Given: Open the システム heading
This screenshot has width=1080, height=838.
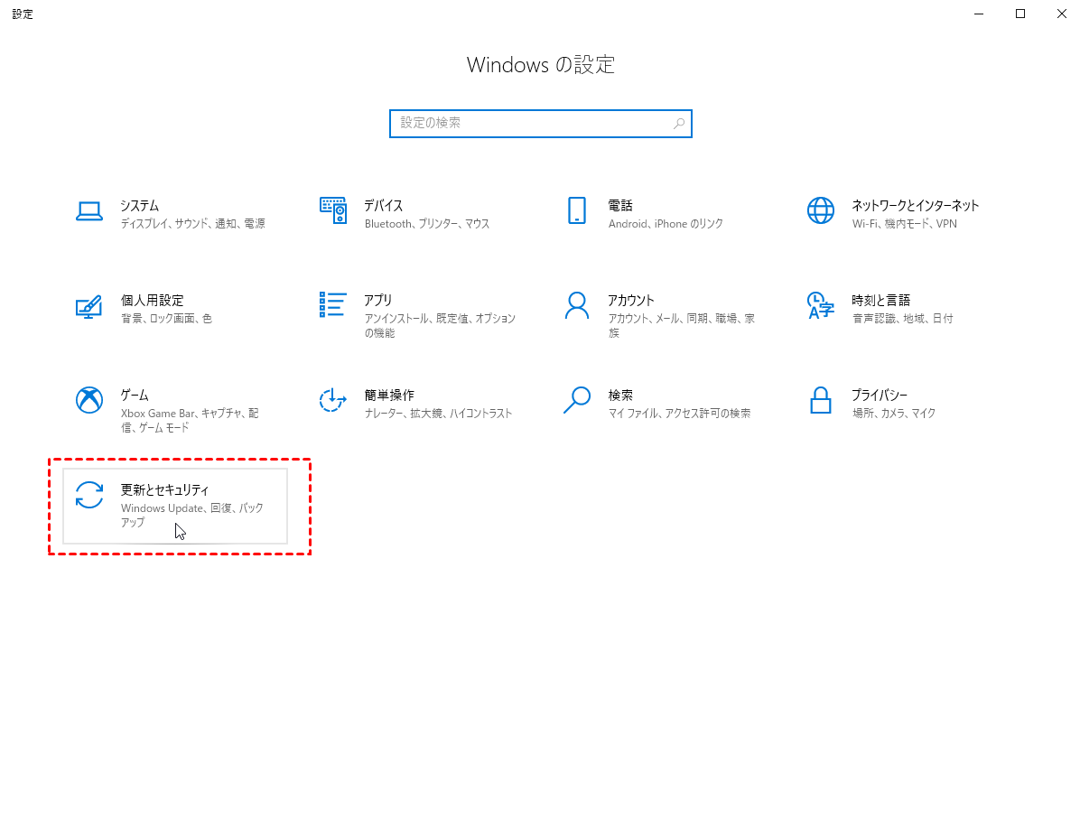Looking at the screenshot, I should (x=140, y=205).
